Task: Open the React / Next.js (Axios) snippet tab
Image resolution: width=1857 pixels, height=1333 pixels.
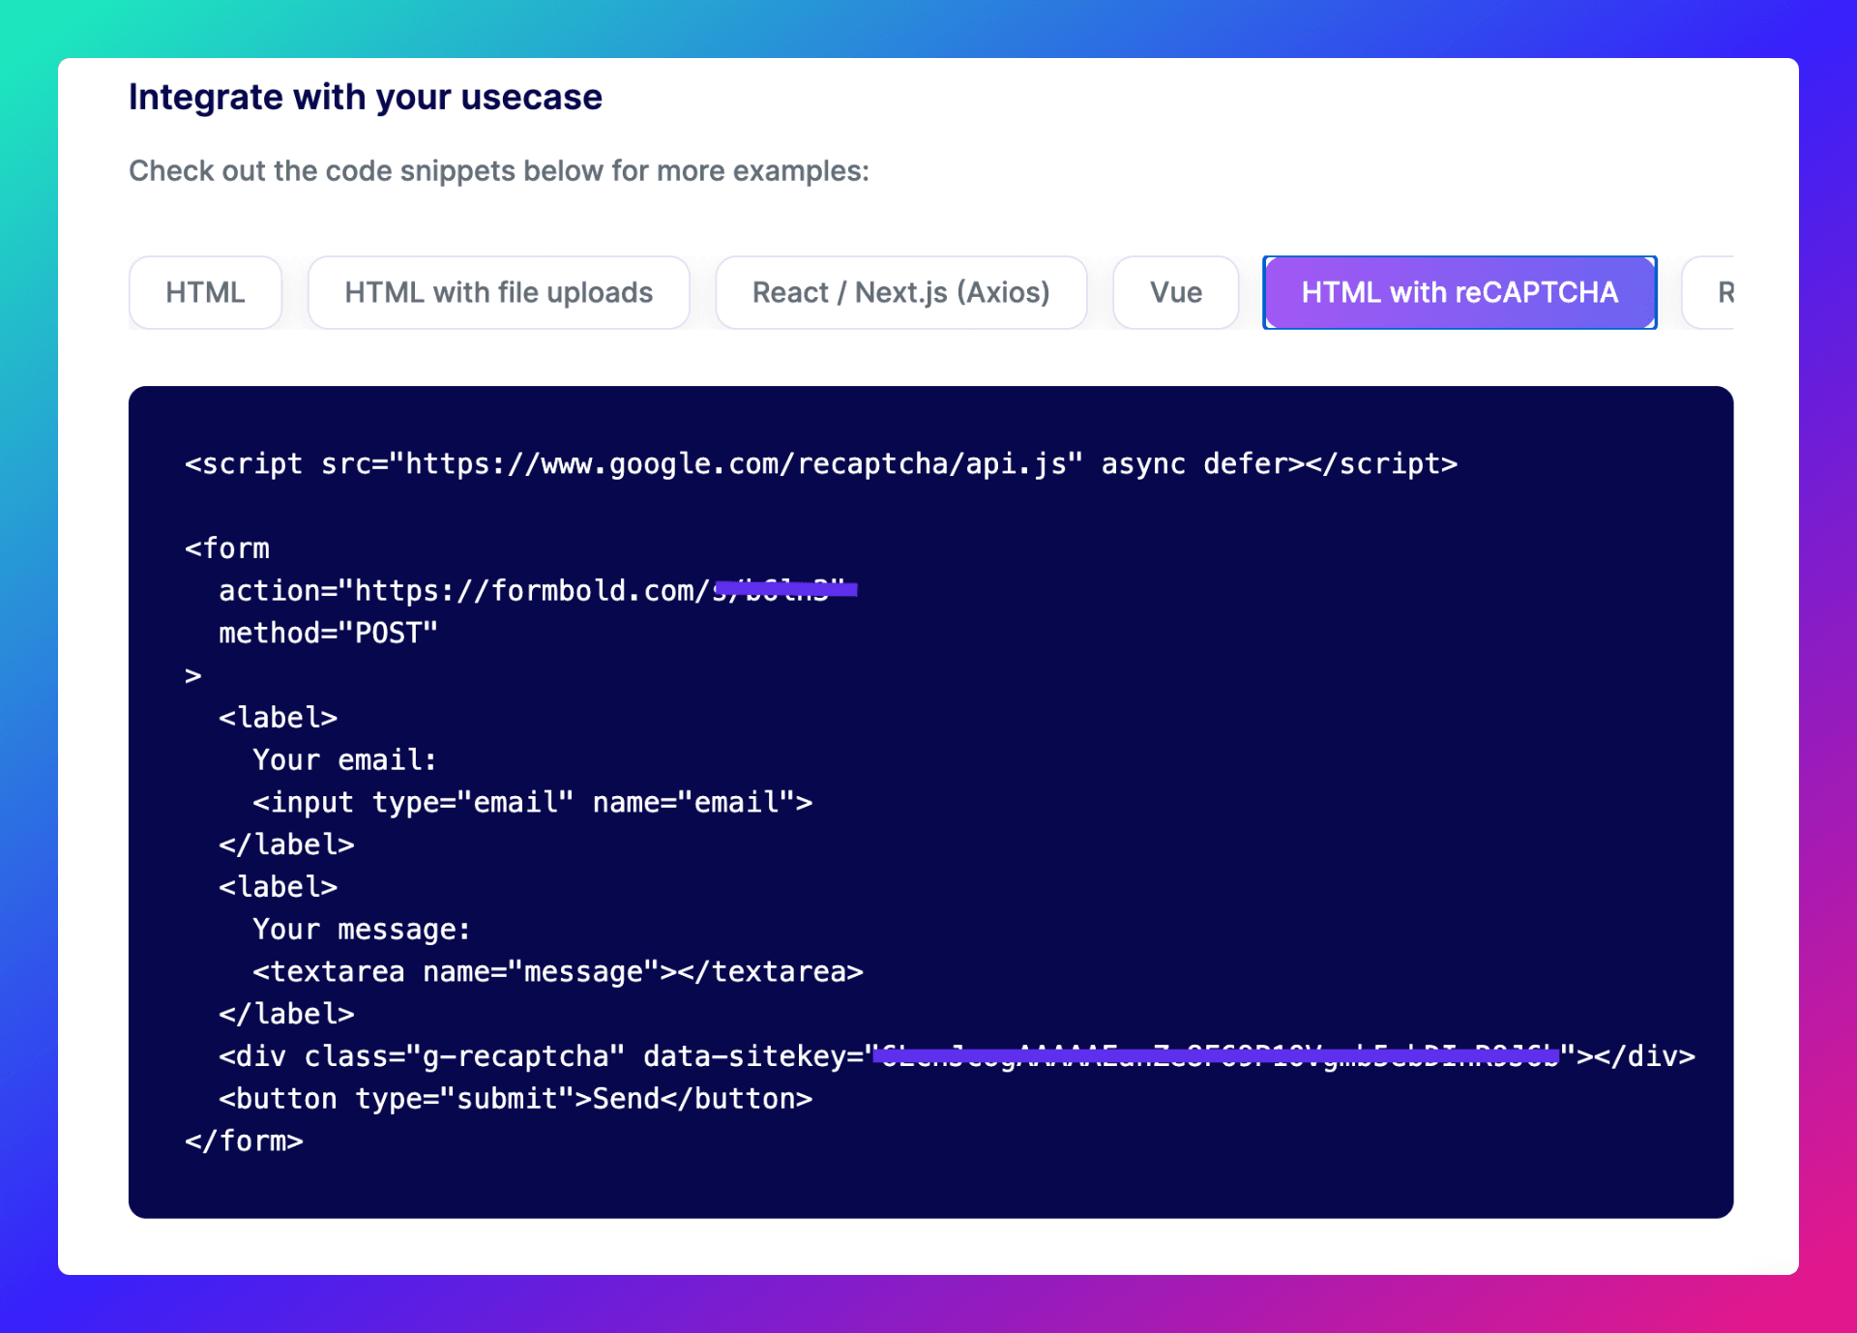Action: (900, 292)
